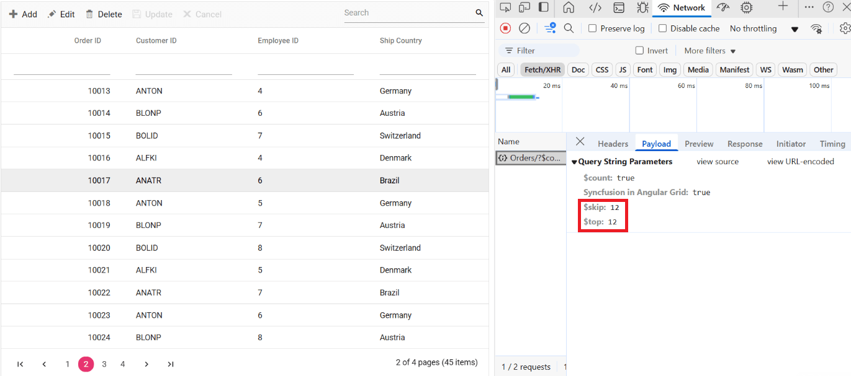Click the search magnifier icon in grid toolbar
The height and width of the screenshot is (376, 851).
(479, 13)
